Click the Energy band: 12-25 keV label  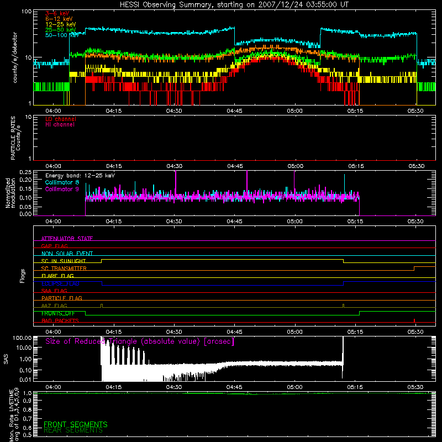coord(80,176)
